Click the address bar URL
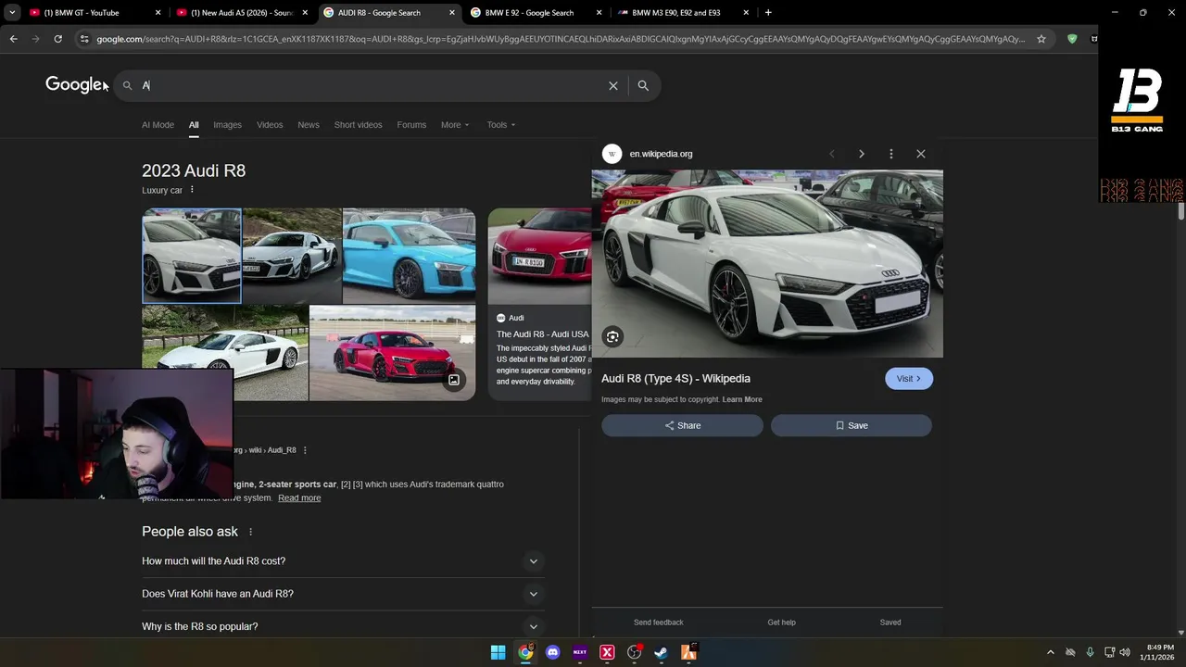Image resolution: width=1186 pixels, height=667 pixels. [x=561, y=39]
